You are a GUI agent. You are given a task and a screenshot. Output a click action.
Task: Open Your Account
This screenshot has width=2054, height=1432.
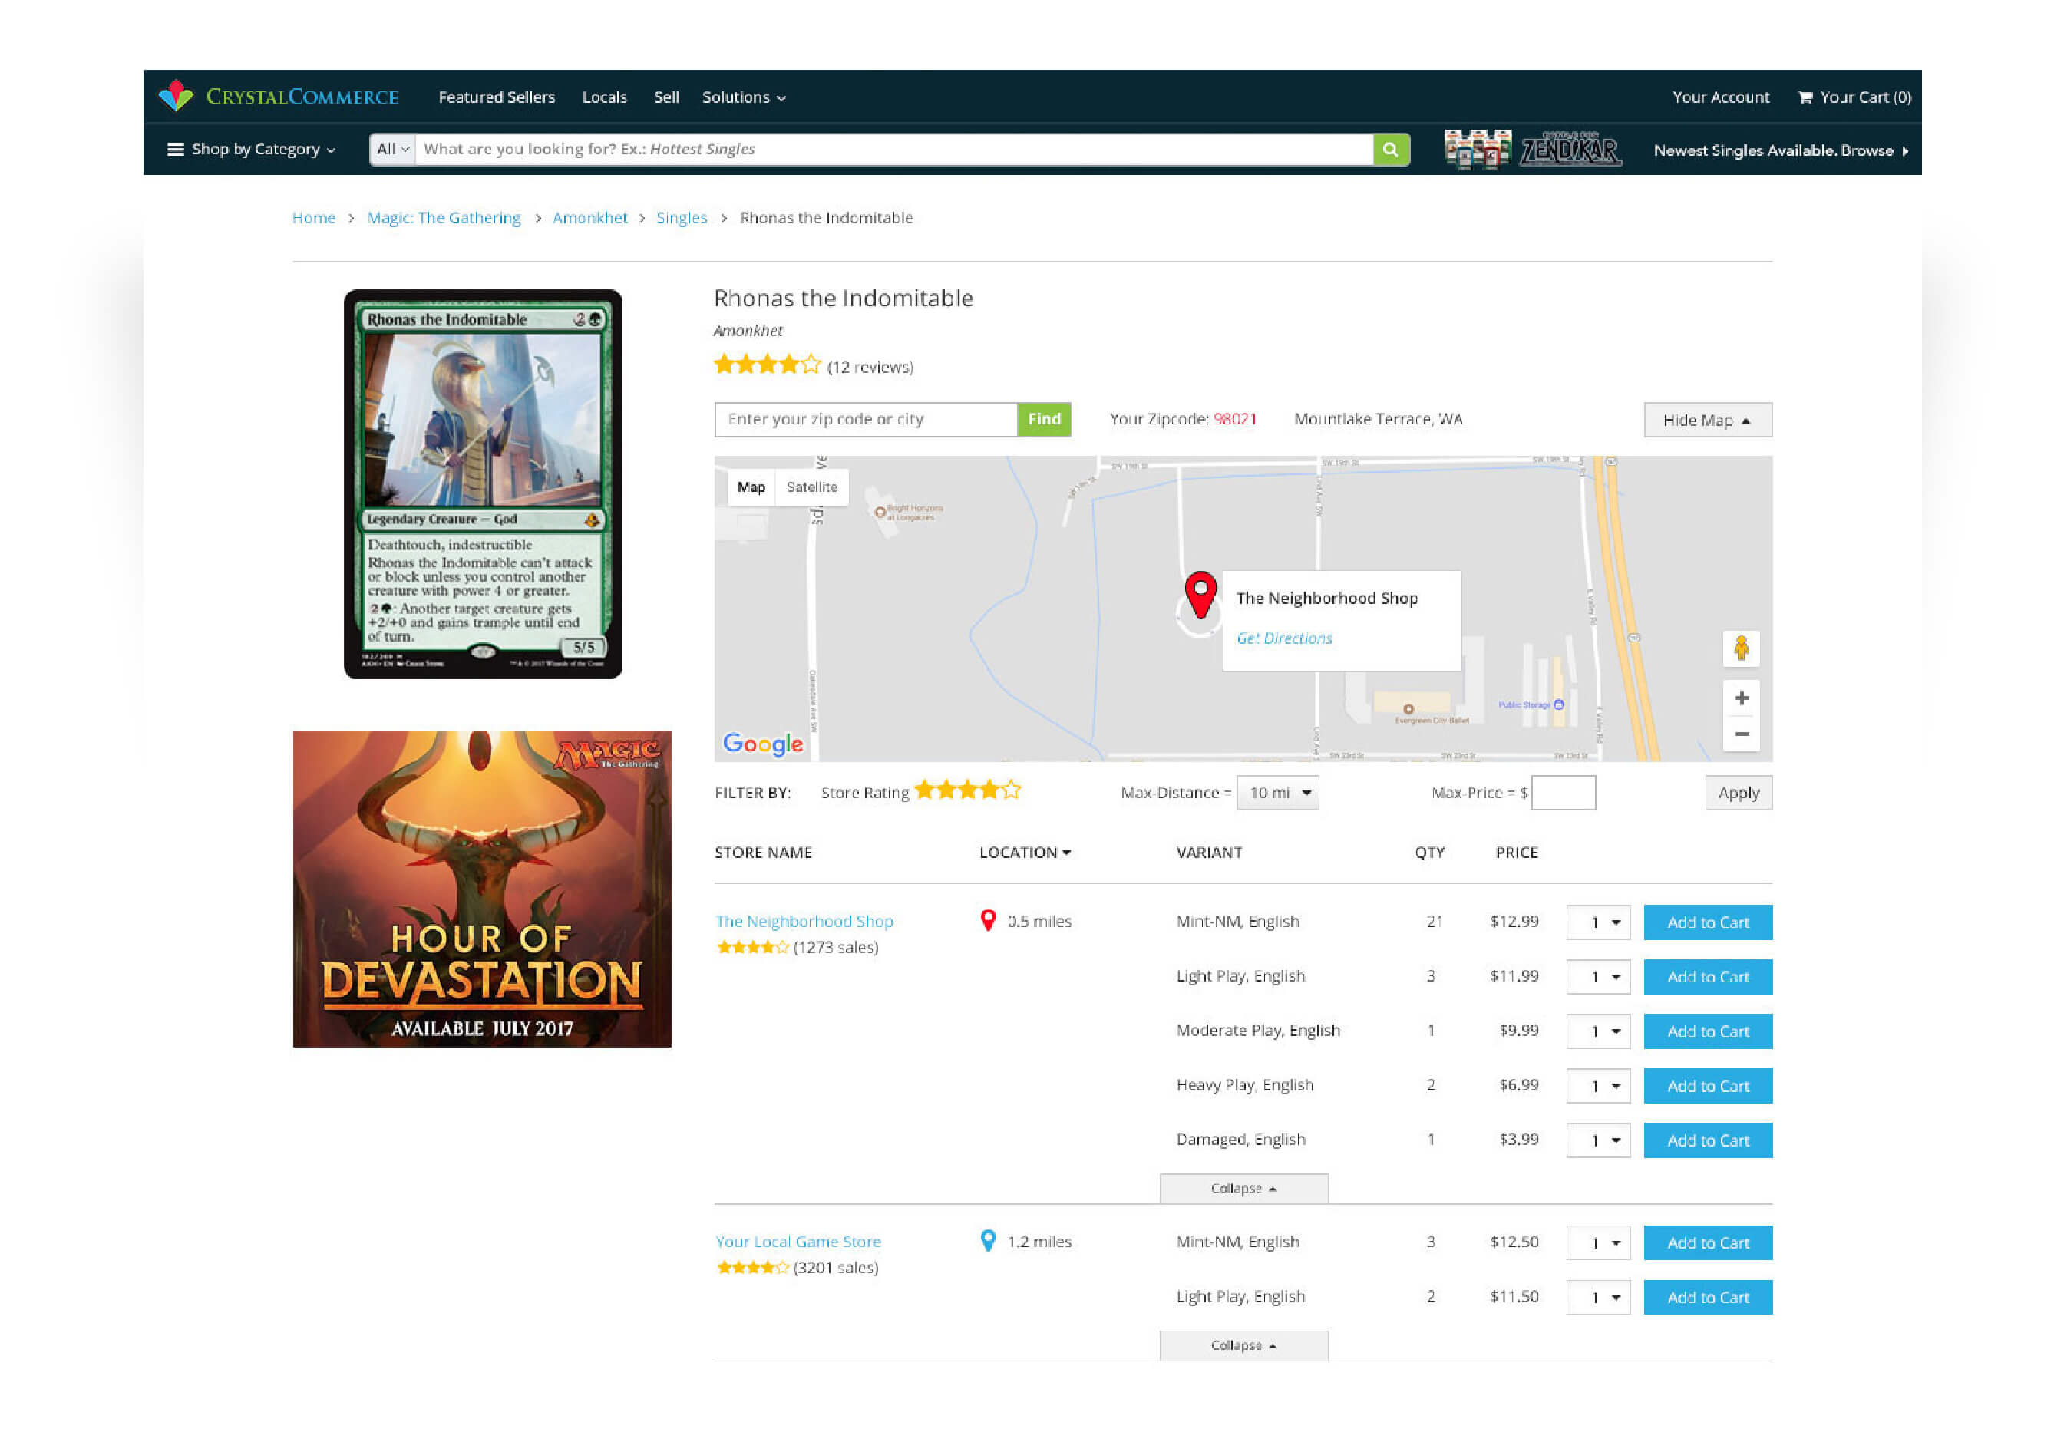(1720, 97)
